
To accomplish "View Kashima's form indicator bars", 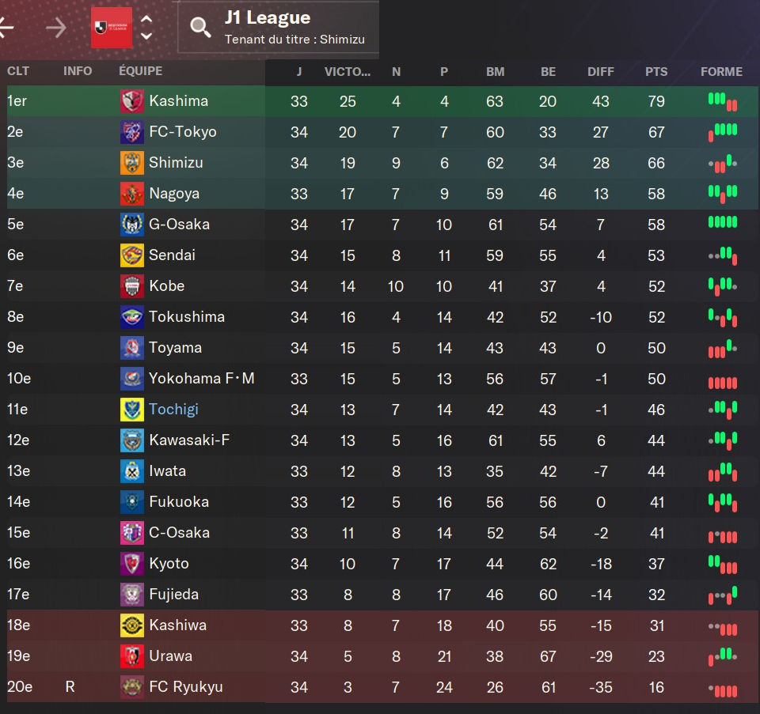I will [x=722, y=101].
